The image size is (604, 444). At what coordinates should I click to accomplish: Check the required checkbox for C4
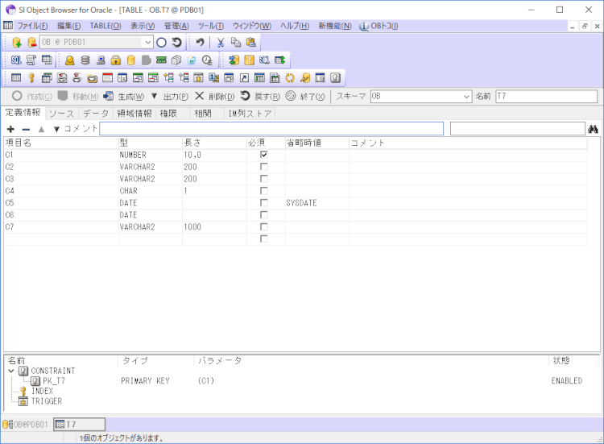coord(263,191)
